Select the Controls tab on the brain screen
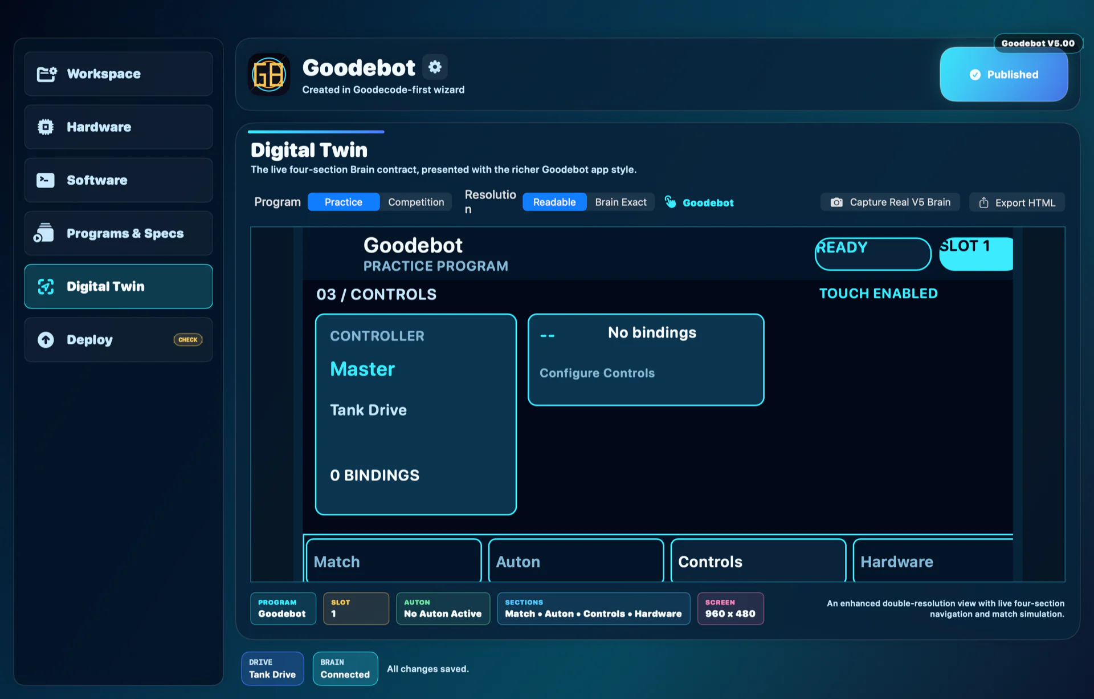 tap(758, 561)
